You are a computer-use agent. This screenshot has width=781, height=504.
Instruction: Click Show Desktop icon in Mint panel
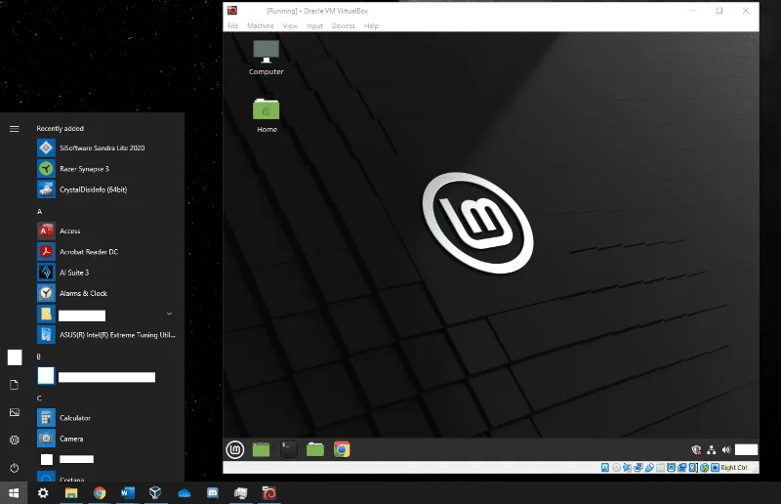coord(261,449)
